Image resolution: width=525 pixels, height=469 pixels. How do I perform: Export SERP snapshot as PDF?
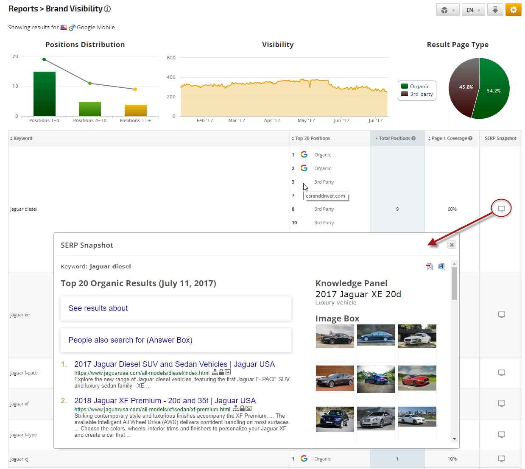(429, 267)
